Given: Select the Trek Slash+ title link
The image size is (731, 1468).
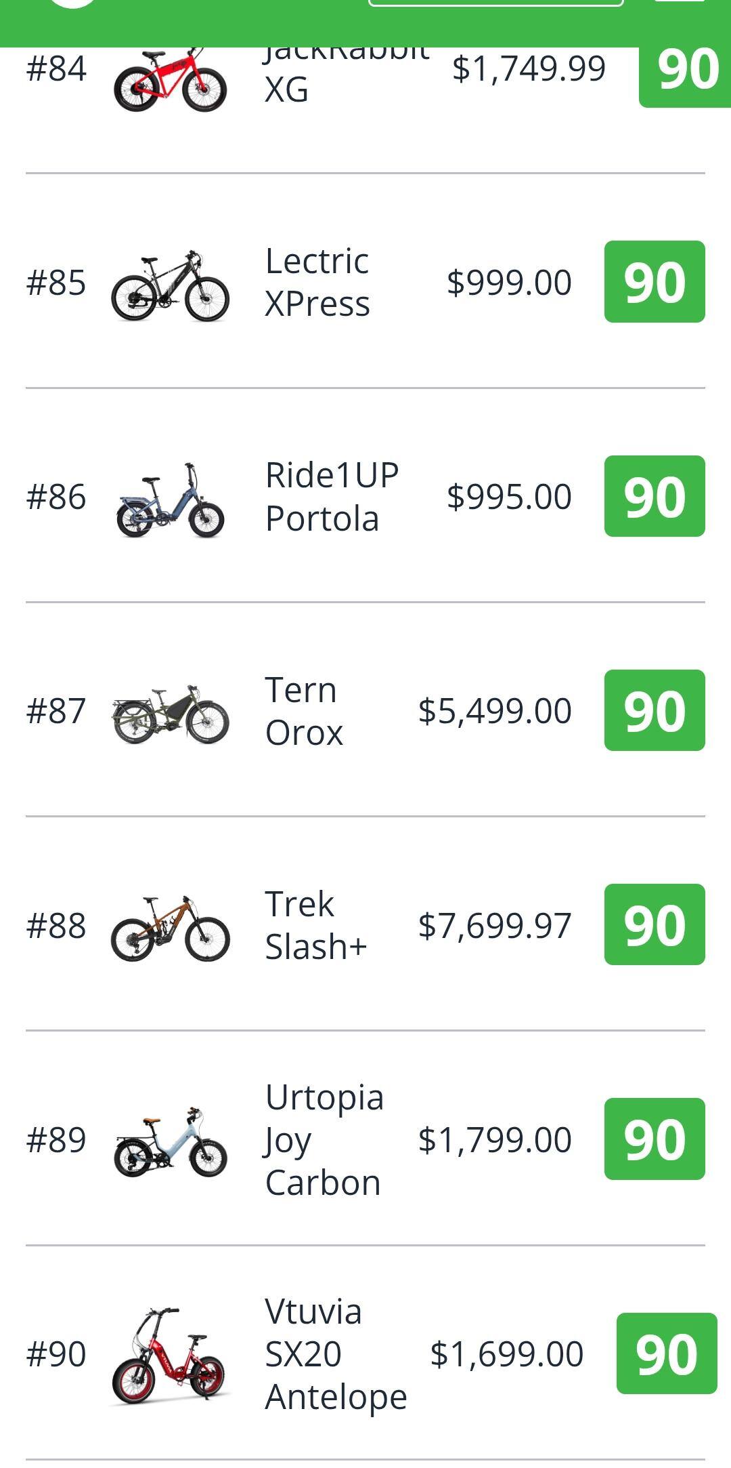Looking at the screenshot, I should 315,925.
